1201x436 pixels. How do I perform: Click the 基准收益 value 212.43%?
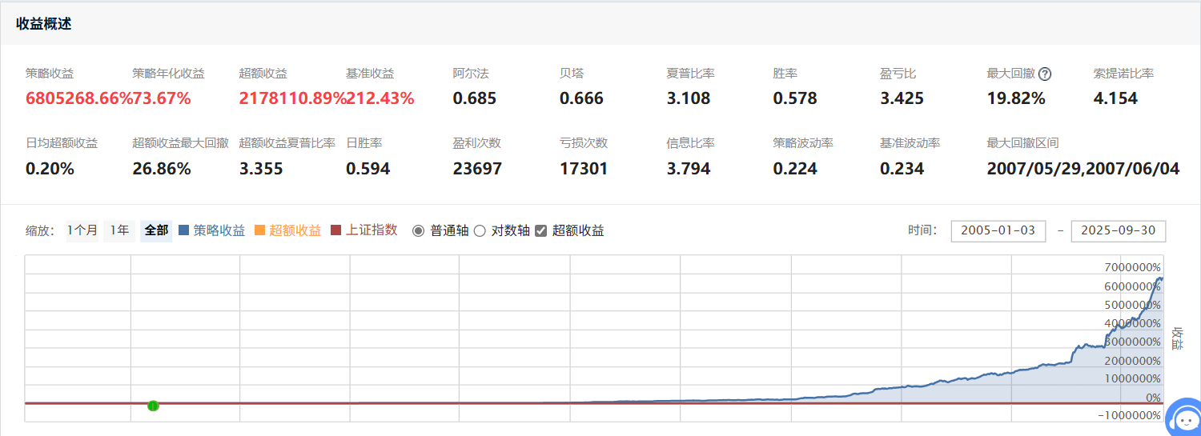tap(380, 98)
